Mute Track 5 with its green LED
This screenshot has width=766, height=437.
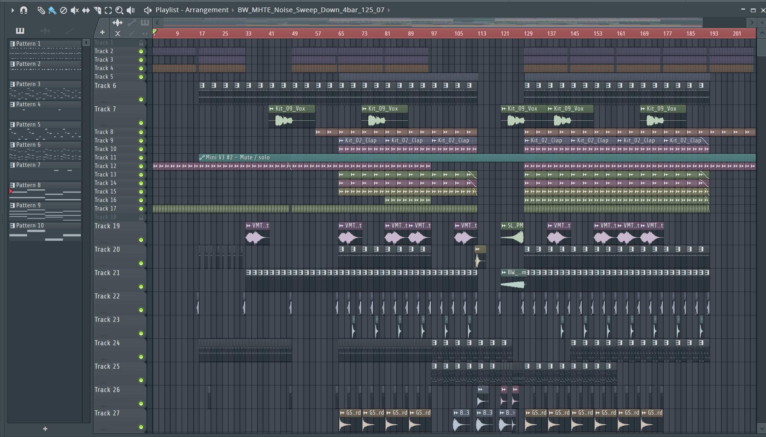click(x=141, y=77)
